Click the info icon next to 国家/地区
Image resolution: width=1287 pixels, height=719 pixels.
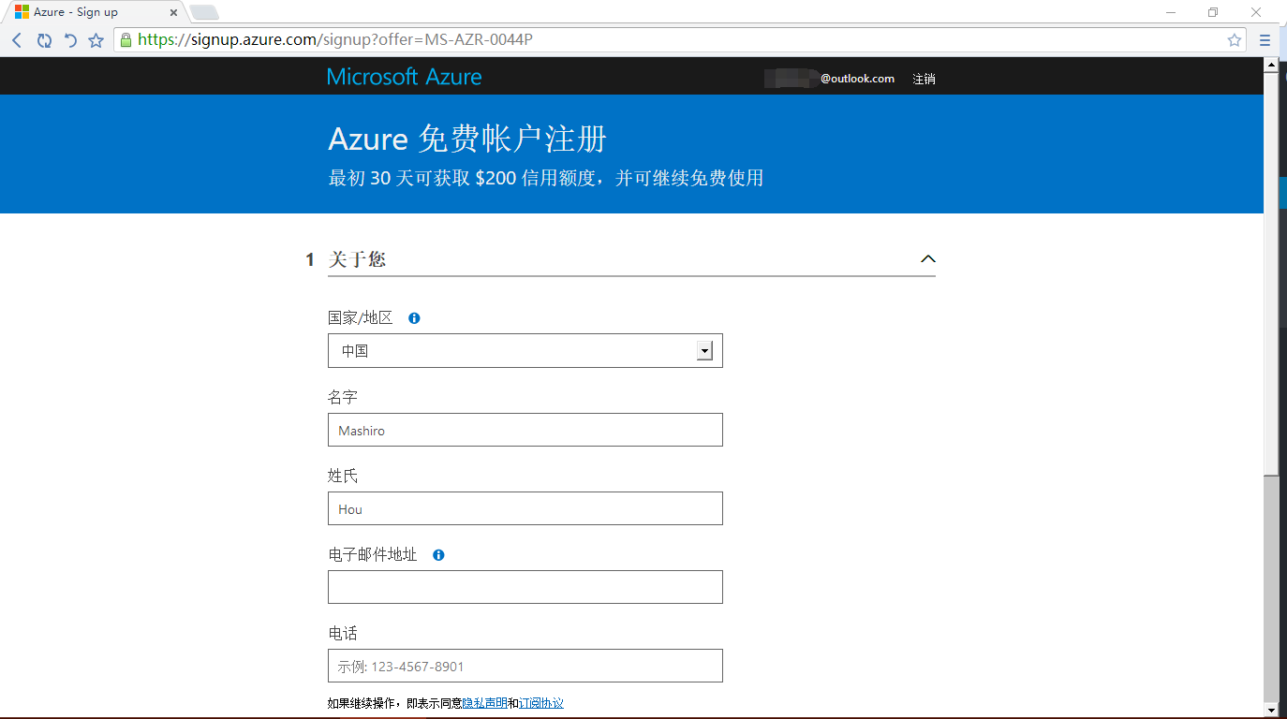(414, 318)
